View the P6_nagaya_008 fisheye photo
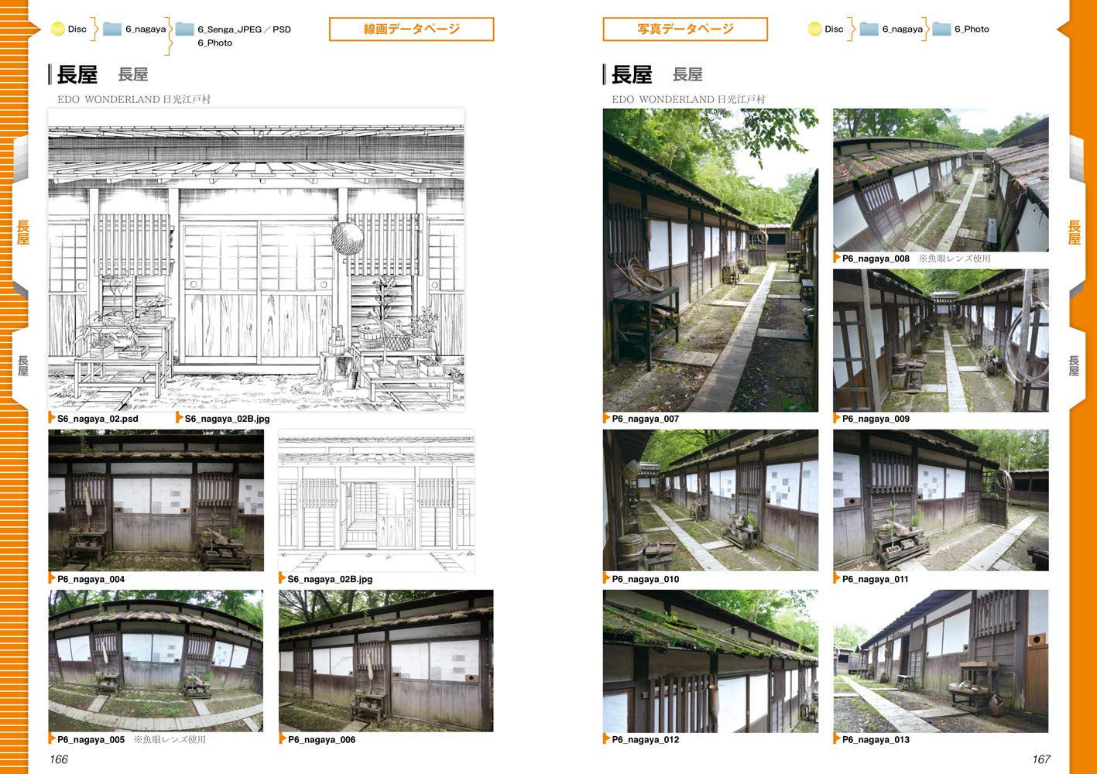Image resolution: width=1097 pixels, height=774 pixels. click(x=941, y=180)
